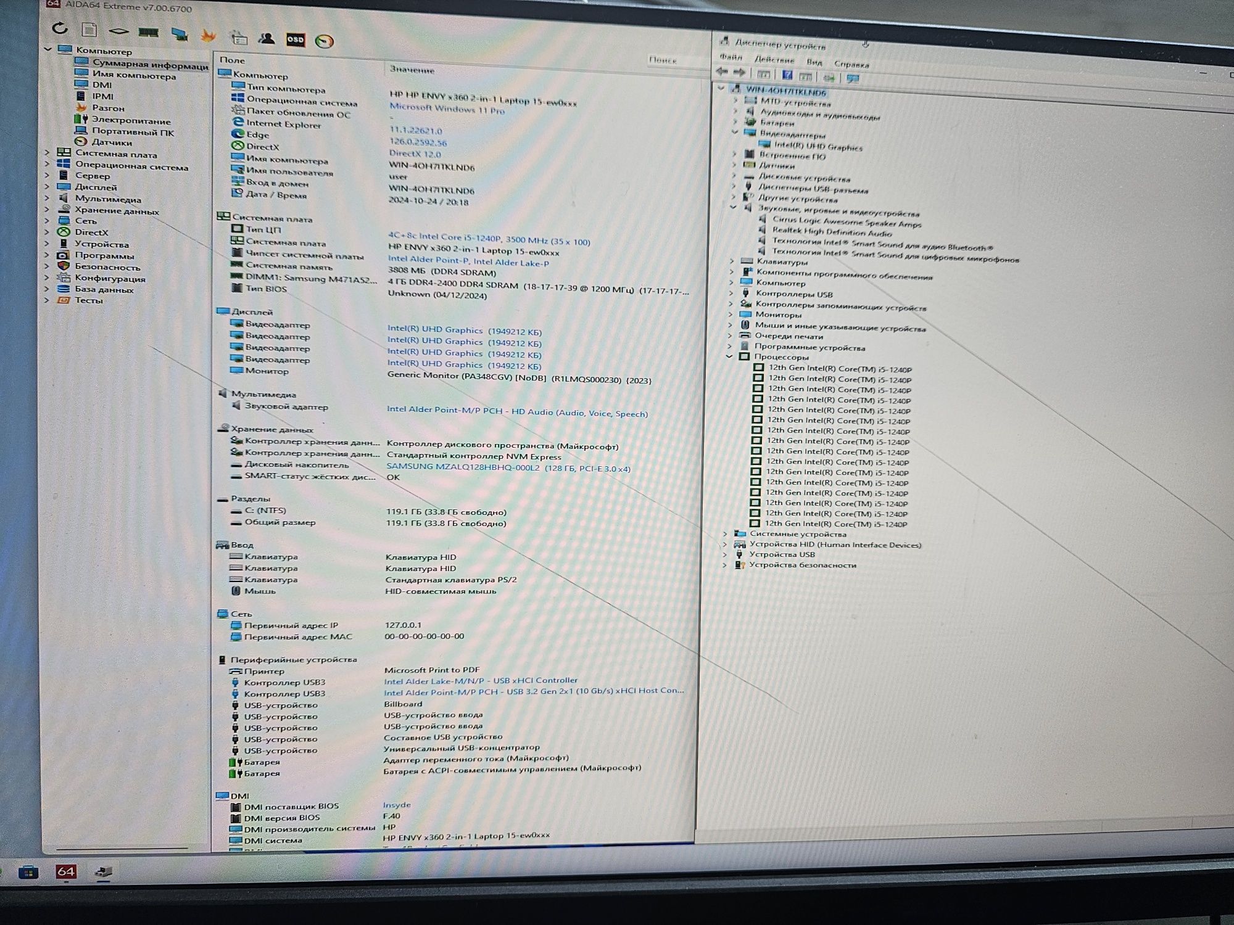
Task: Open SAMSUNG MZALQ128HBHQ disk link
Action: [508, 468]
